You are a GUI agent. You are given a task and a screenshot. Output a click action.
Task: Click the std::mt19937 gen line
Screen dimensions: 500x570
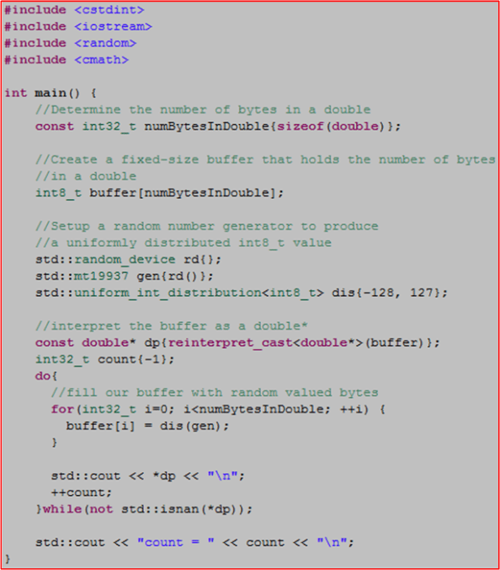125,277
